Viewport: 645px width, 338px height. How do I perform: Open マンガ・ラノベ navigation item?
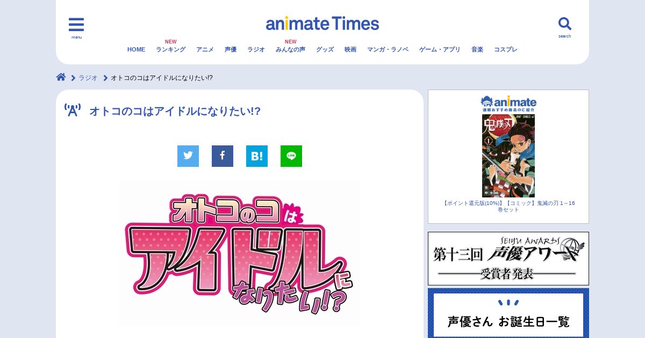click(x=388, y=49)
